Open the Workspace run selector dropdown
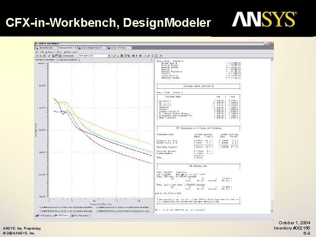The height and width of the screenshot is (237, 316). [94, 56]
